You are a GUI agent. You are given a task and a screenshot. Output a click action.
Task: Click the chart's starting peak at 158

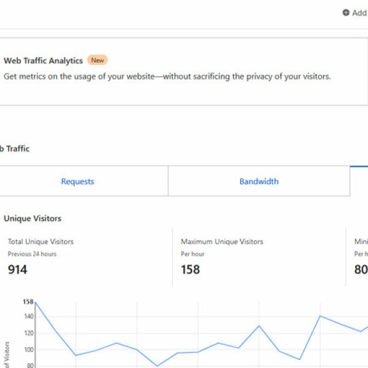coord(36,302)
